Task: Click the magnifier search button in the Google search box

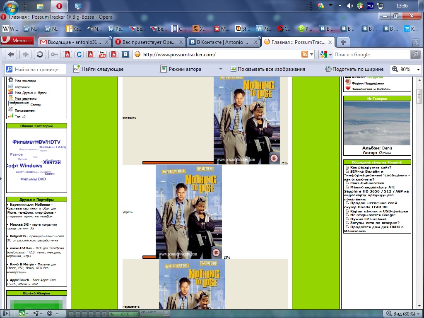Action: point(415,54)
